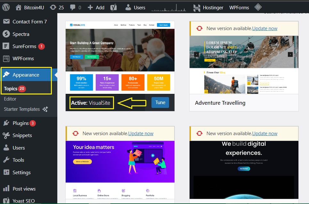Viewport: 309px width, 204px height.
Task: Select Topics submenu item
Action: 11,89
